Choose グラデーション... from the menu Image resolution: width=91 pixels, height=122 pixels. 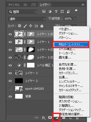point(68,33)
